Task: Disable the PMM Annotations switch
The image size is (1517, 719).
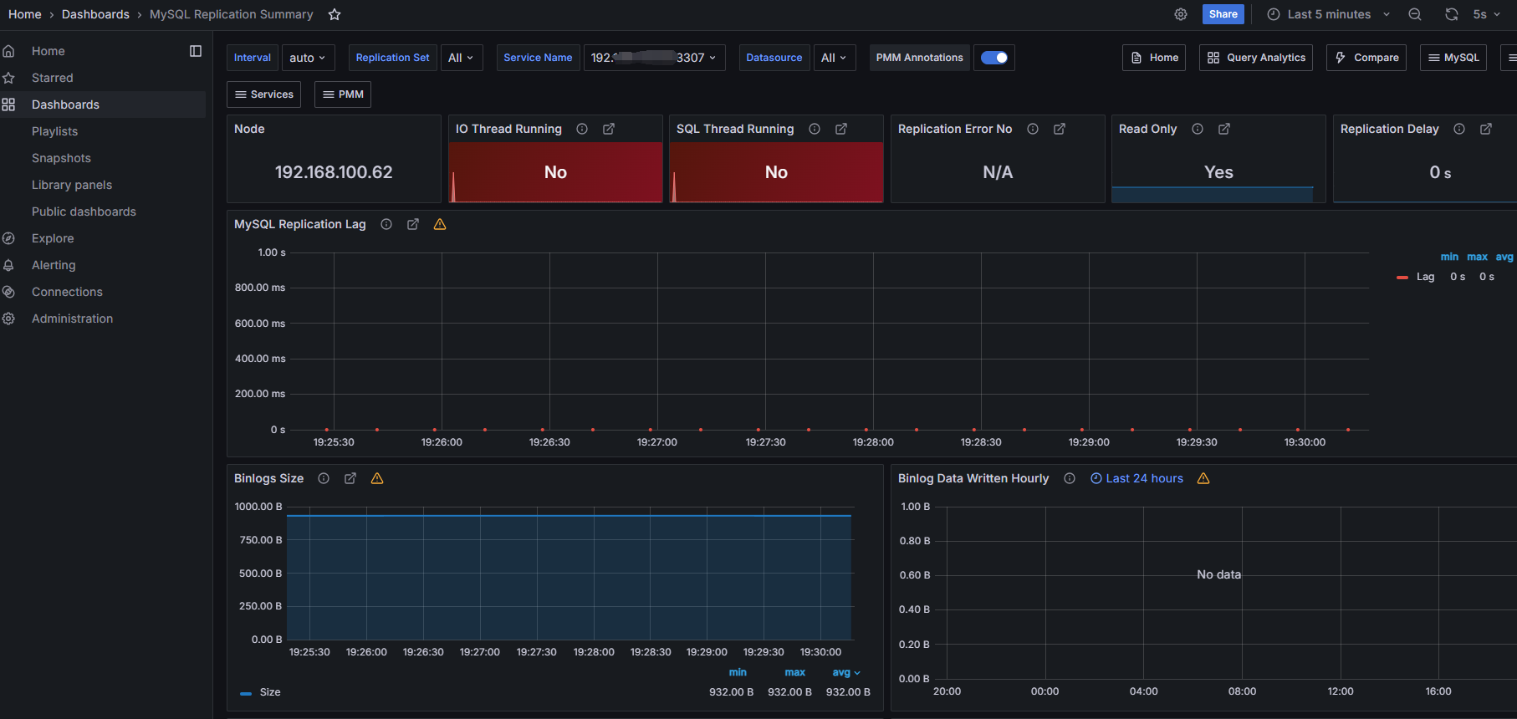Action: (x=994, y=58)
